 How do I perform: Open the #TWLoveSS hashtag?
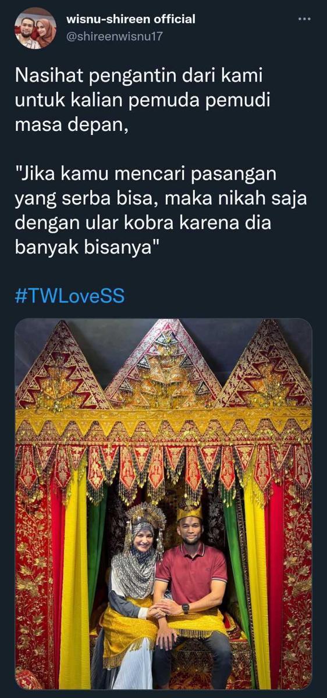(70, 296)
